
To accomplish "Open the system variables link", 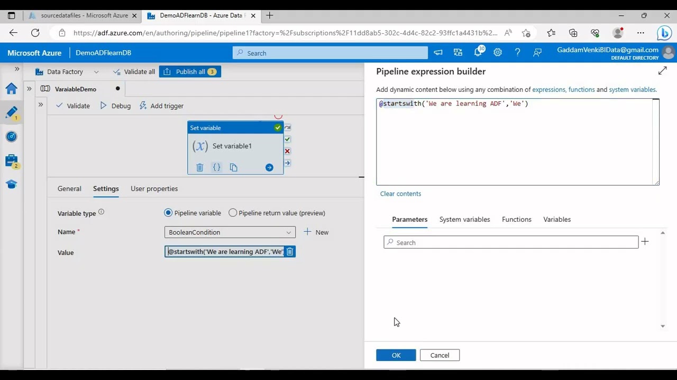I will point(632,90).
